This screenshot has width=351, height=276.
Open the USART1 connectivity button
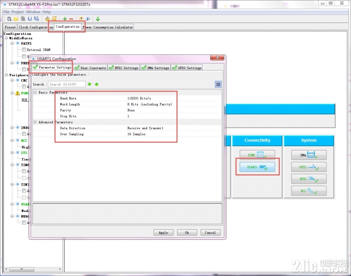coord(257,167)
